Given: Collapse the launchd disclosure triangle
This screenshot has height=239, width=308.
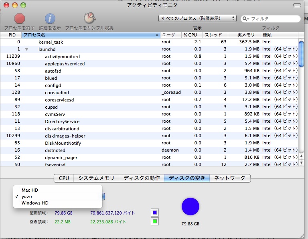Looking at the screenshot, I should [x=27, y=49].
